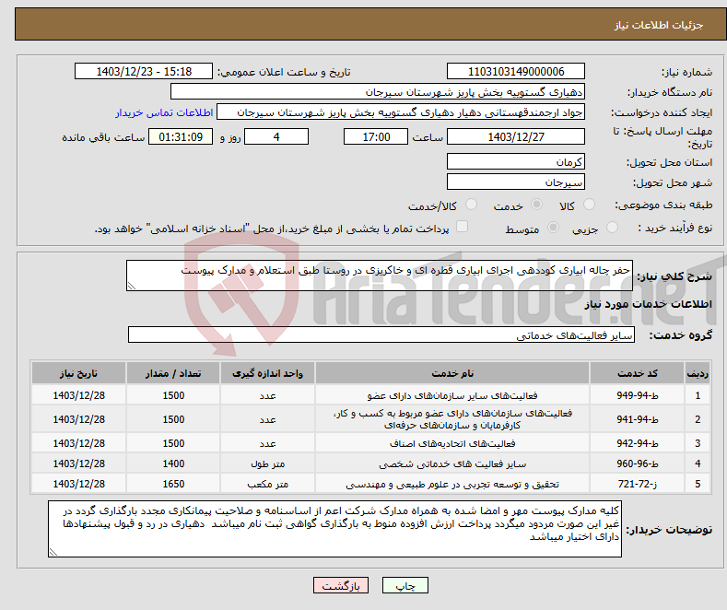Click the بازگشت back button

tap(341, 585)
